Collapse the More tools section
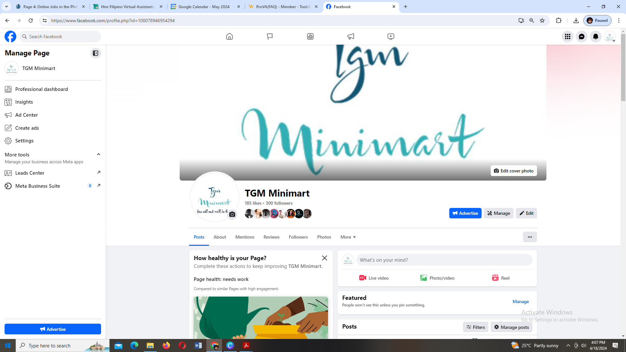The height and width of the screenshot is (352, 626). [98, 154]
